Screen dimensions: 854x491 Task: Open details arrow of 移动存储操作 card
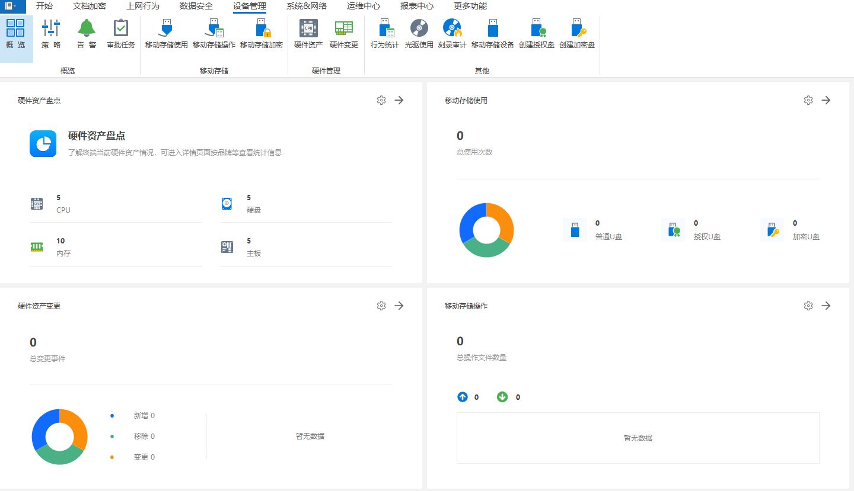[826, 306]
